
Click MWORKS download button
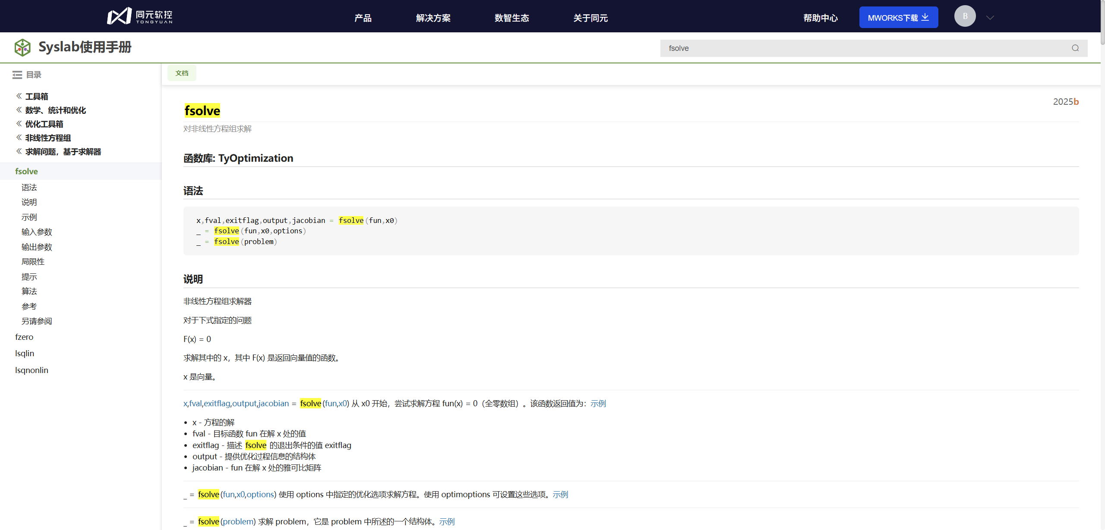[x=899, y=18]
